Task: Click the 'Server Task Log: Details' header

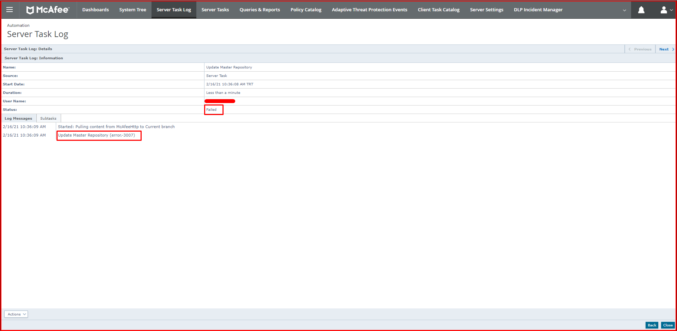Action: click(28, 49)
